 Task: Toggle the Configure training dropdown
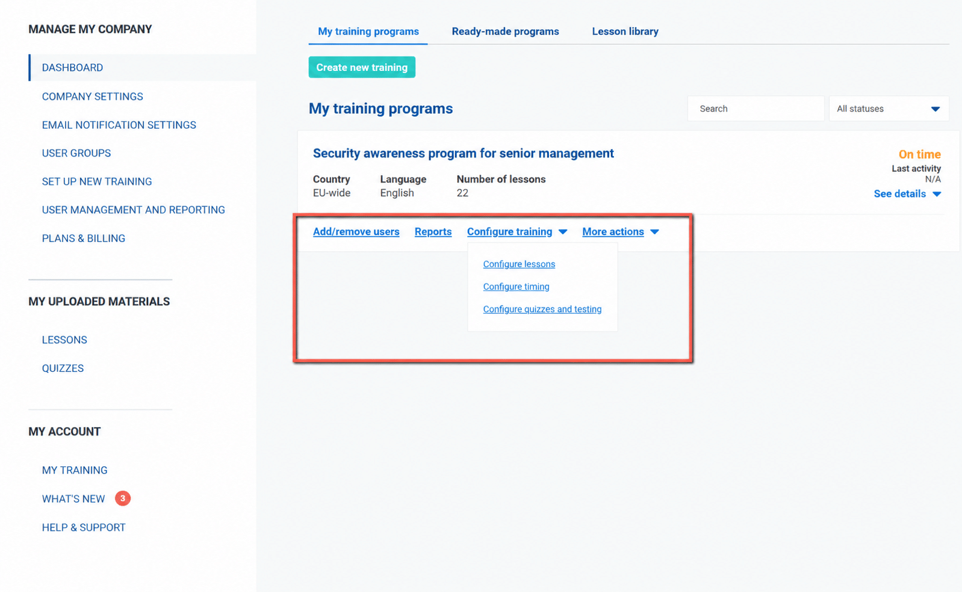(x=517, y=232)
